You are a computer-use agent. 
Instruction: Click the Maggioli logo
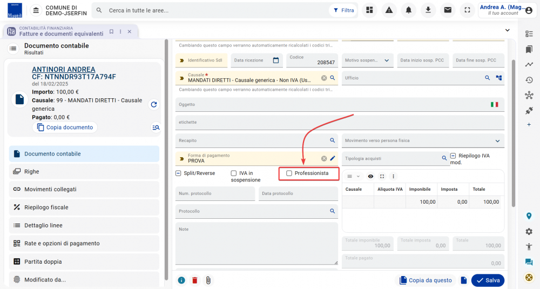click(x=15, y=10)
